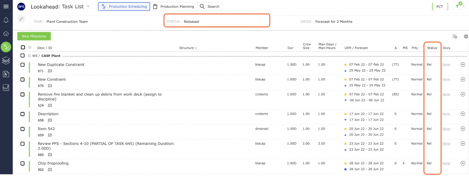
Task: Click plus icon for New Constraint row
Action: [x=463, y=79]
